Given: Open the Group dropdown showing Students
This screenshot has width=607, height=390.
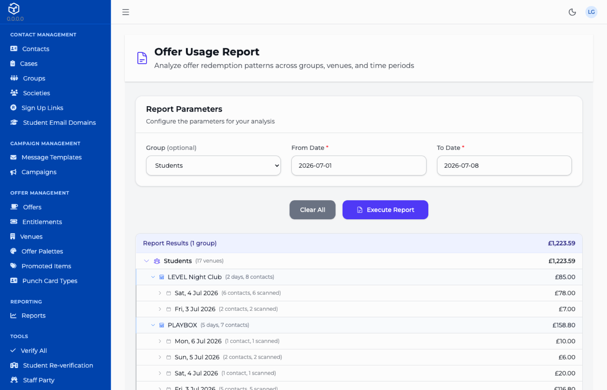Looking at the screenshot, I should click(213, 165).
